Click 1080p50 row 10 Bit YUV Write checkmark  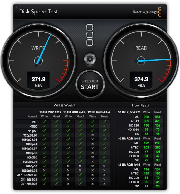coord(44,166)
